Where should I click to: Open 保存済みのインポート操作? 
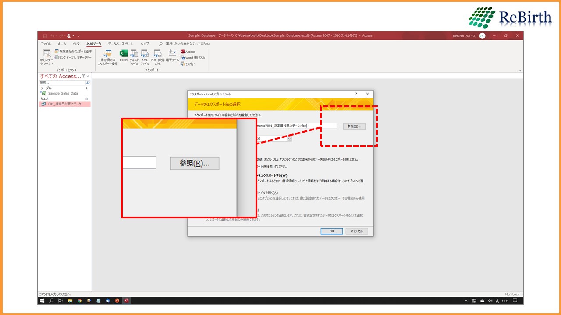(x=73, y=52)
